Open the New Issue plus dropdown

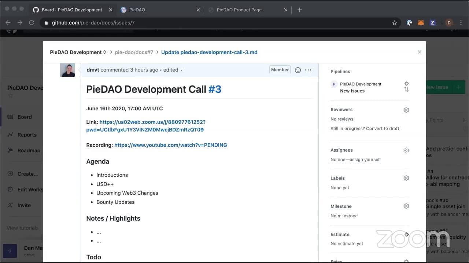pyautogui.click(x=458, y=87)
